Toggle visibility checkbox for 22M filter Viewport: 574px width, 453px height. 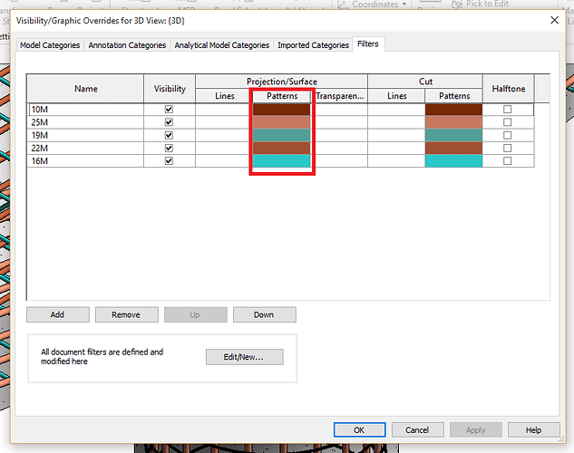pyautogui.click(x=169, y=148)
